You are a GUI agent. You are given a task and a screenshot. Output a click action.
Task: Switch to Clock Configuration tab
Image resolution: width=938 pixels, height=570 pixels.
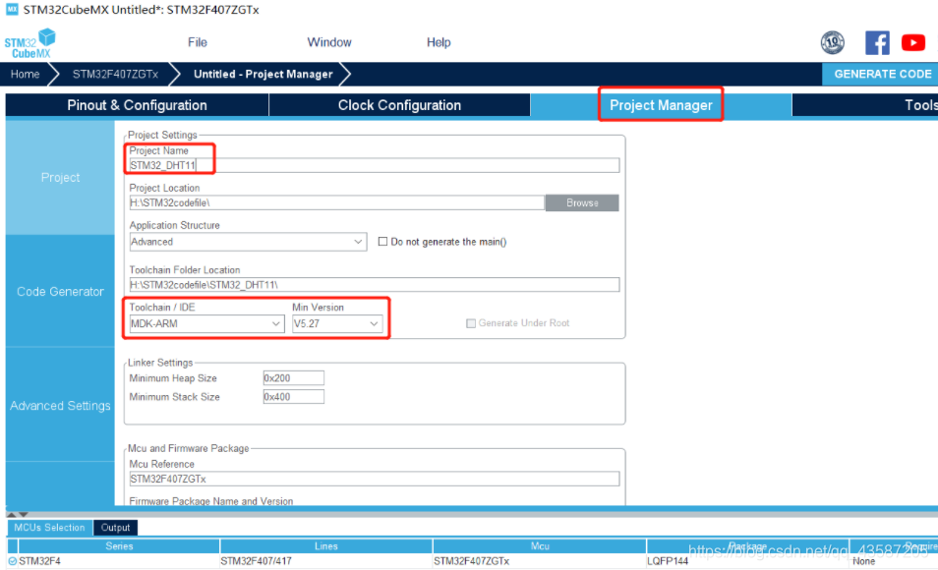coord(399,105)
